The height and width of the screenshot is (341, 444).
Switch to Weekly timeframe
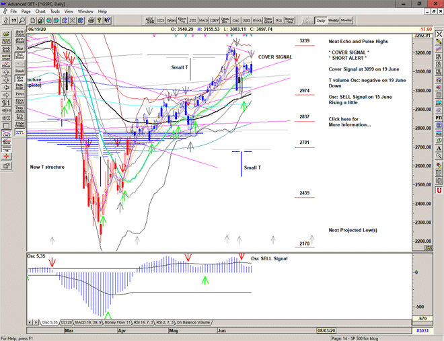point(333,20)
